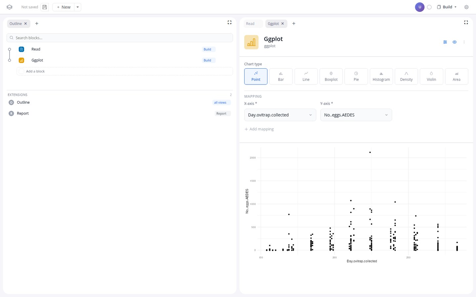Click the status circle beside avatar
476x297 pixels.
429,7
